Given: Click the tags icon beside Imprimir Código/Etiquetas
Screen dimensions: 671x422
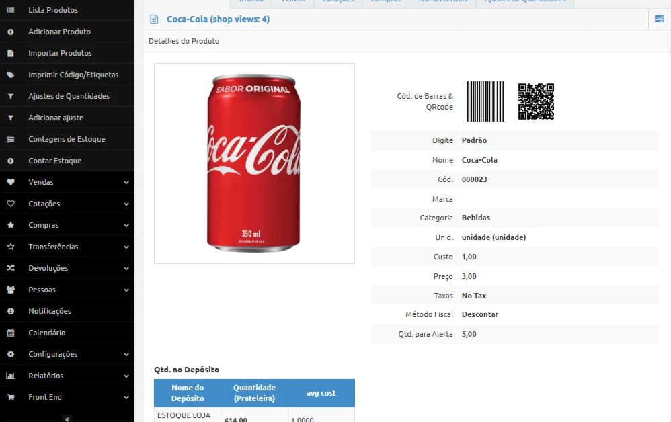Looking at the screenshot, I should click(11, 75).
